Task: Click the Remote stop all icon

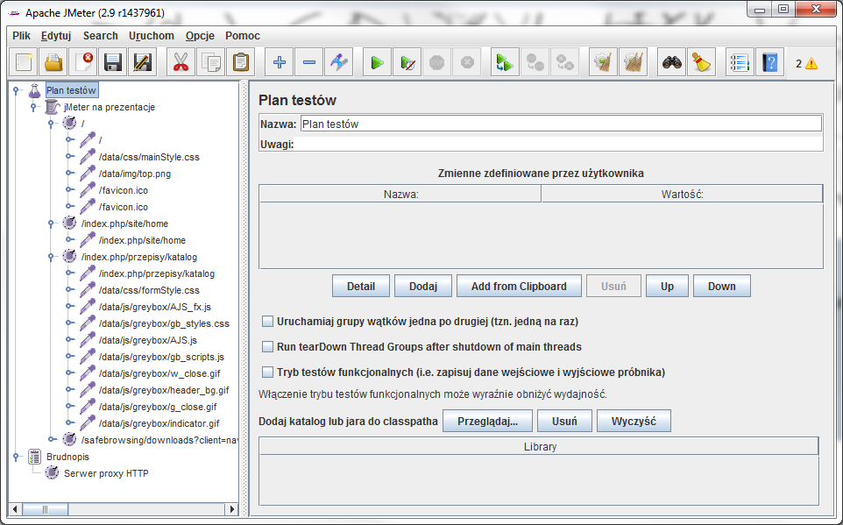Action: click(535, 62)
